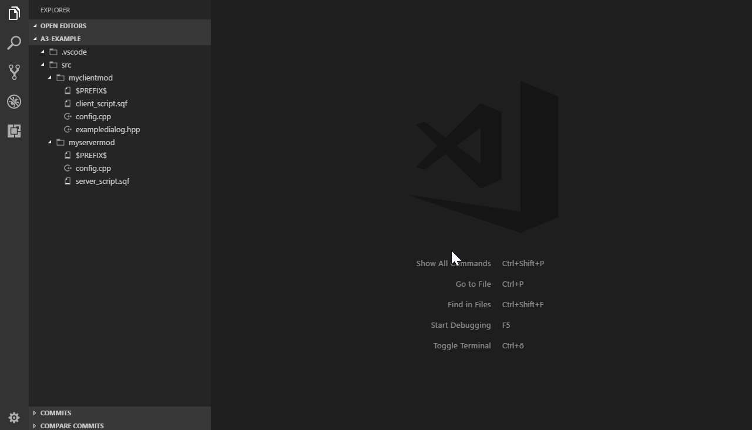Open the Source Control view icon
752x430 pixels.
14,72
